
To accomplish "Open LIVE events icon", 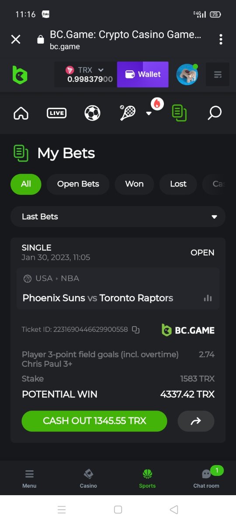I will pos(57,113).
